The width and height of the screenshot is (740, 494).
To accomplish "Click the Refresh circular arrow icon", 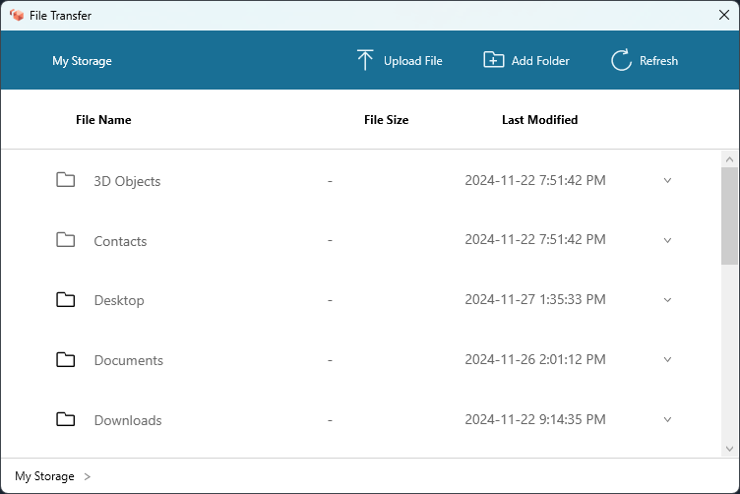I will pos(621,60).
